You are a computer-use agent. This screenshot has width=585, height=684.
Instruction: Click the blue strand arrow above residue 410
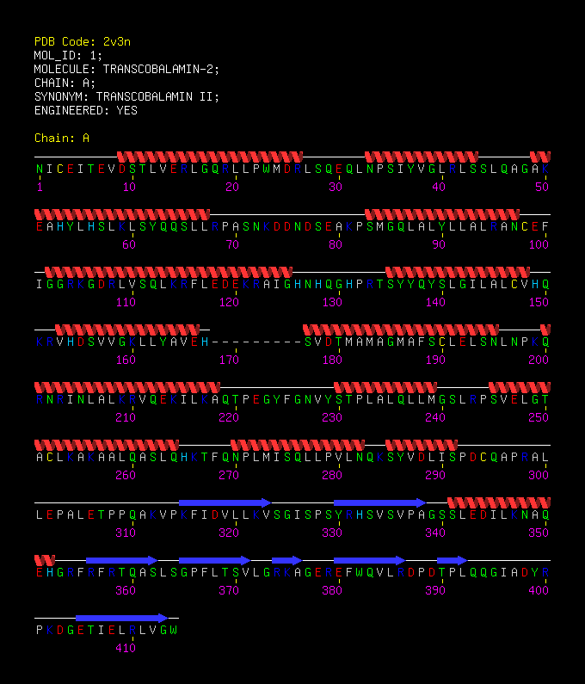tap(121, 618)
